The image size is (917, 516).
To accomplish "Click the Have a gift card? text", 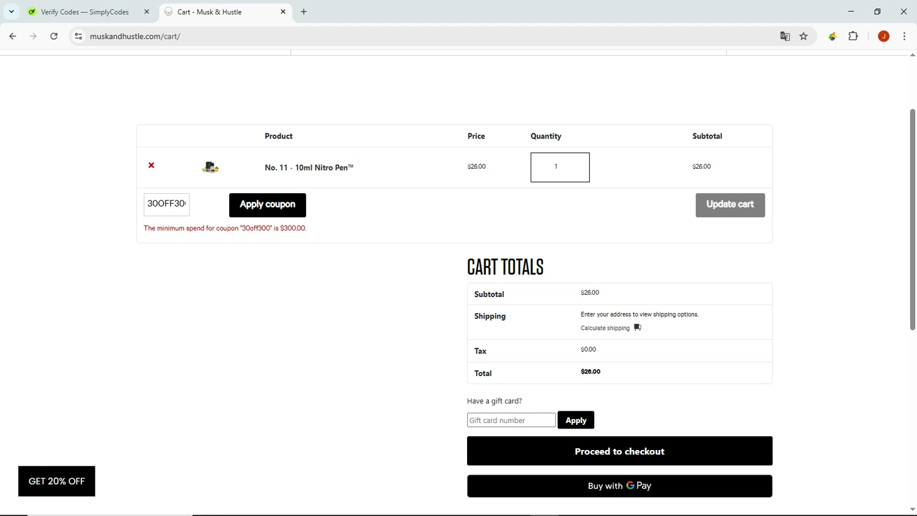I will coord(495,401).
